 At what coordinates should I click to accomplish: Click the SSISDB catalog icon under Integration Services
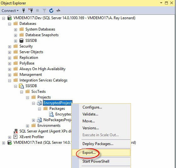point(21,86)
